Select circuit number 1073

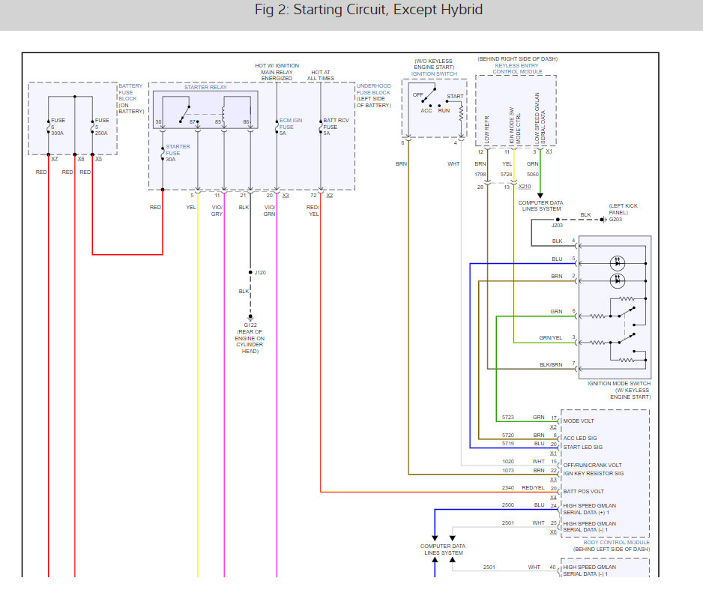point(508,470)
